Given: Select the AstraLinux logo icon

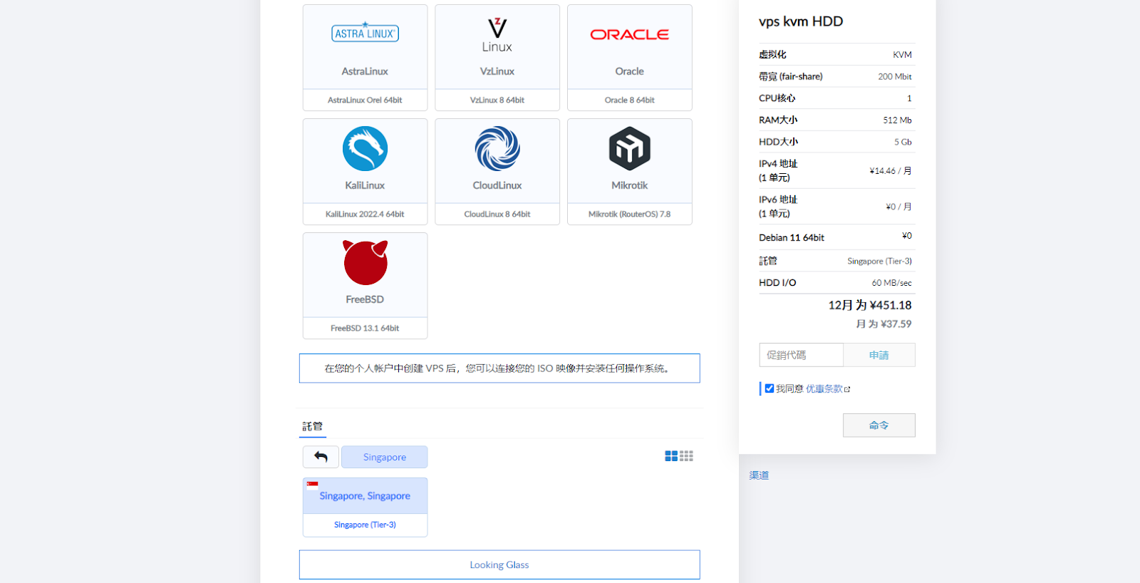Looking at the screenshot, I should [x=365, y=33].
